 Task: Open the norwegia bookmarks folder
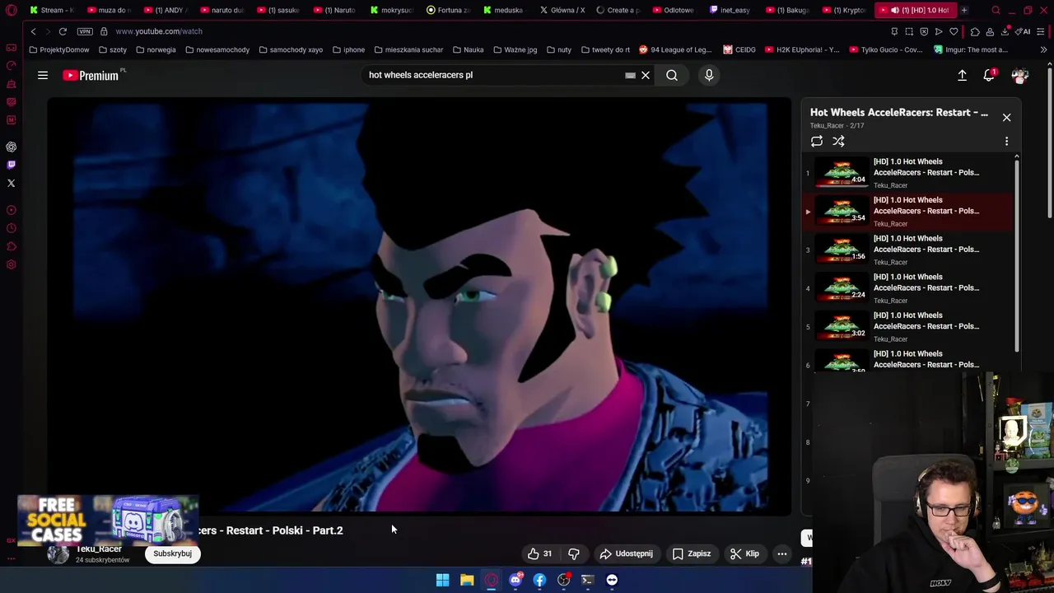[x=156, y=49]
